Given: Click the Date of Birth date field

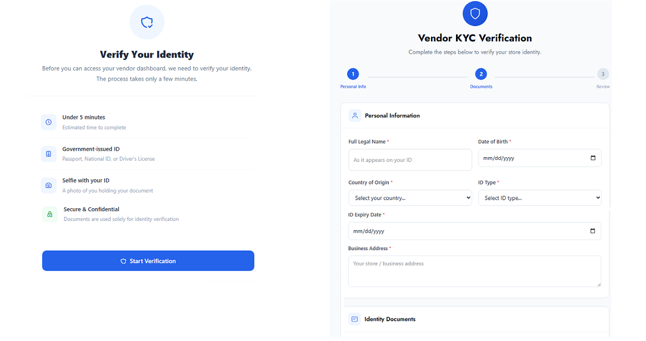Looking at the screenshot, I should coord(527,158).
